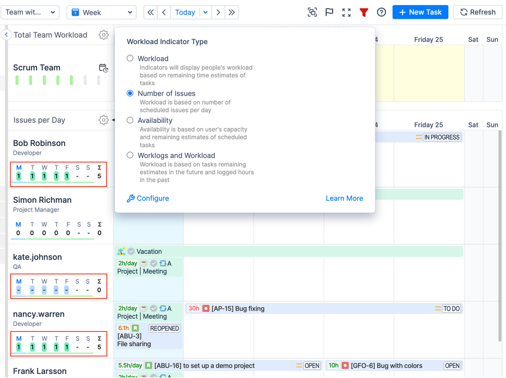The height and width of the screenshot is (378, 506).
Task: Click priority icon next to TO DO
Action: (438, 308)
